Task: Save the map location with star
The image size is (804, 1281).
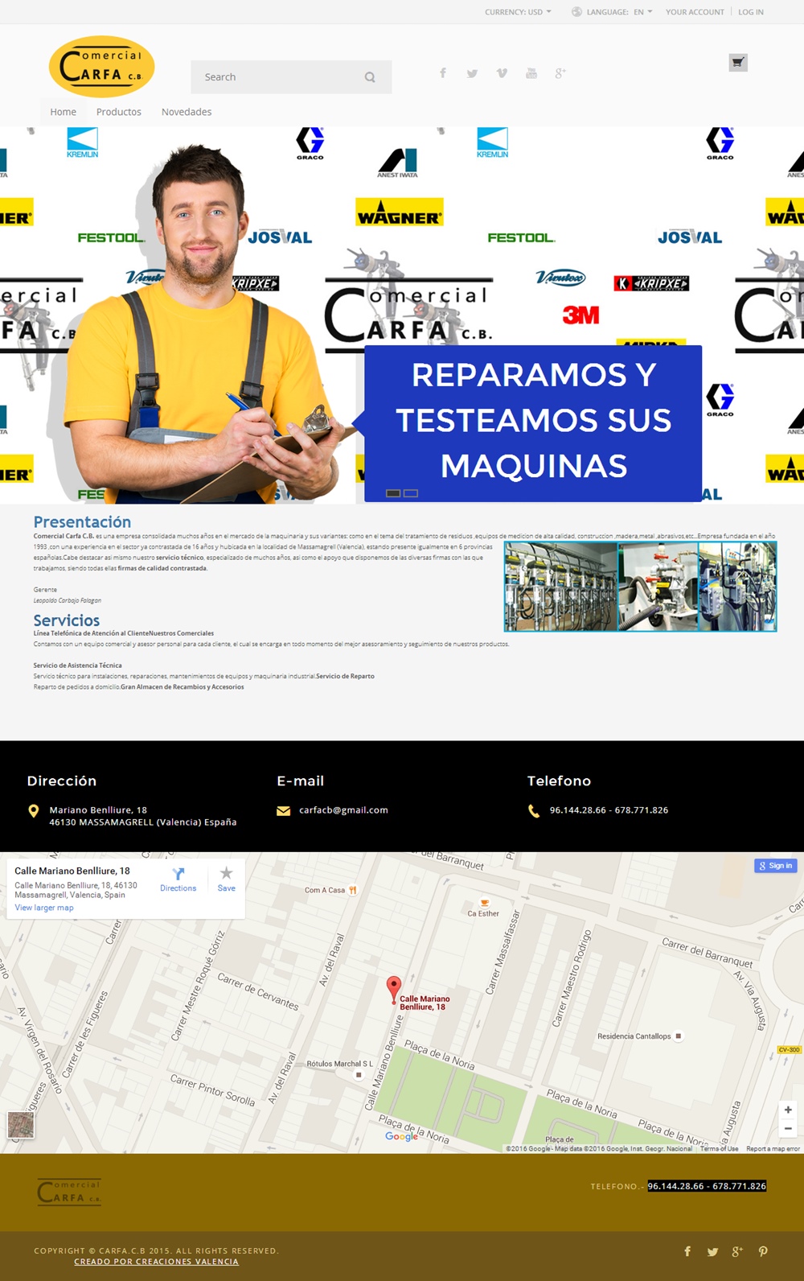Action: click(227, 879)
